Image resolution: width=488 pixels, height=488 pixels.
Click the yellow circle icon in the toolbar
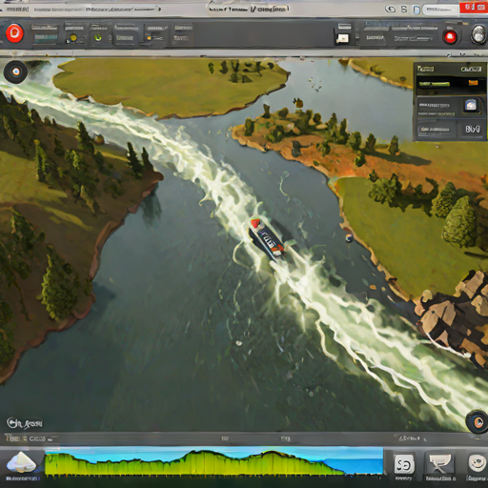(x=73, y=38)
